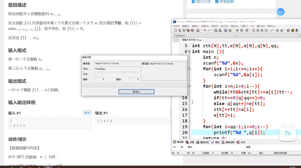This screenshot has height=168, width=301.
Task: Click the Compile four-squares icon
Action: [254, 30]
